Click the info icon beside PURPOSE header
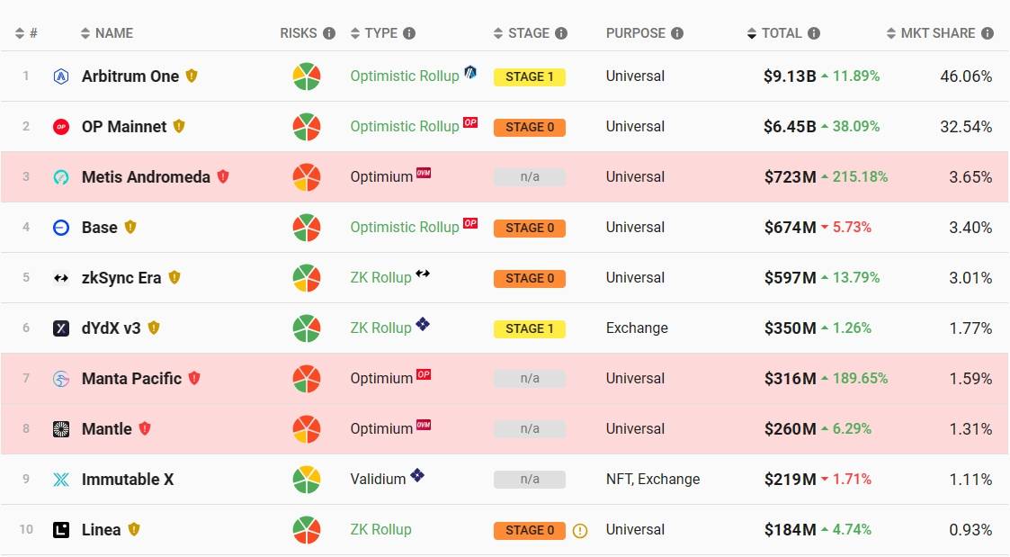 677,33
